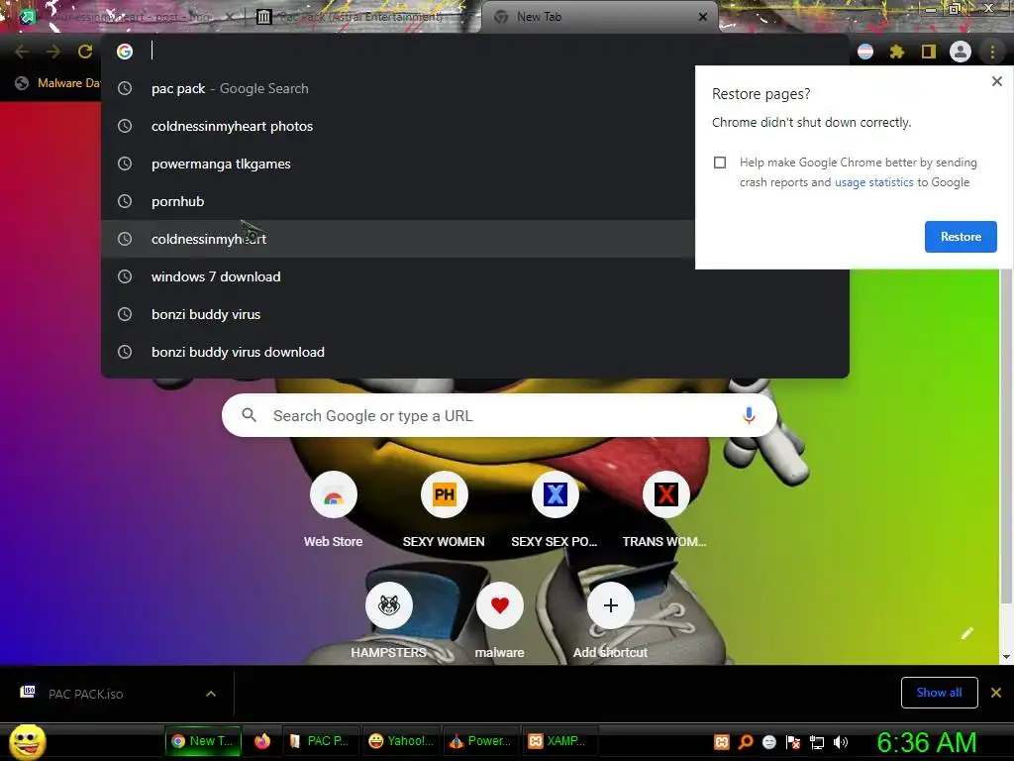Dismiss the Restore pages popup
The image size is (1014, 761).
(x=996, y=81)
